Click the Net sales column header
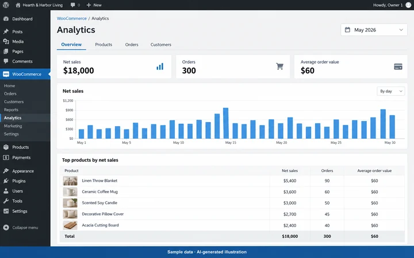Screen dimensions: 414x258 tap(290, 171)
